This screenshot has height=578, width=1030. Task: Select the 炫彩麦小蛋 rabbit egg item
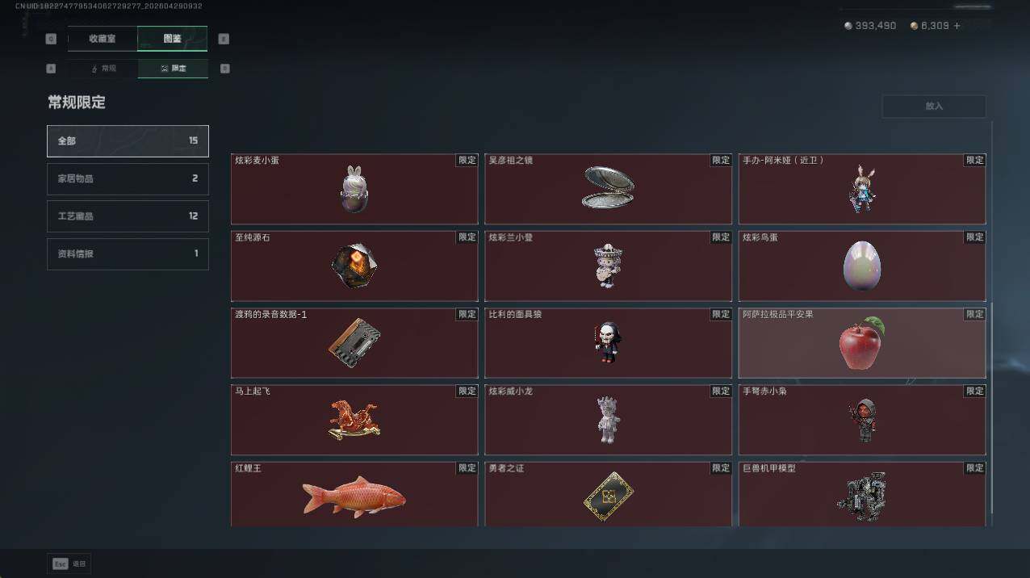354,189
